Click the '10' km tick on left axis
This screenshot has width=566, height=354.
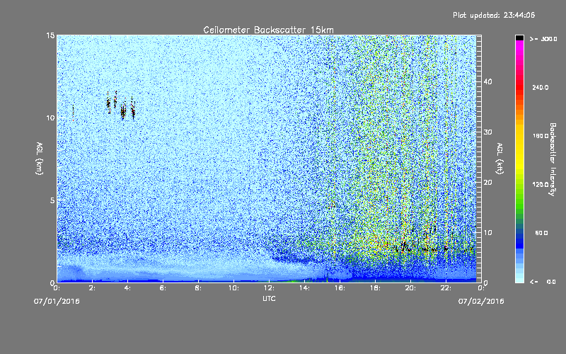(x=50, y=118)
